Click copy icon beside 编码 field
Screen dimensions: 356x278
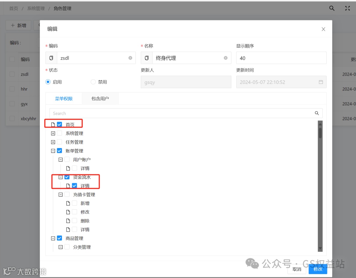tap(51, 58)
